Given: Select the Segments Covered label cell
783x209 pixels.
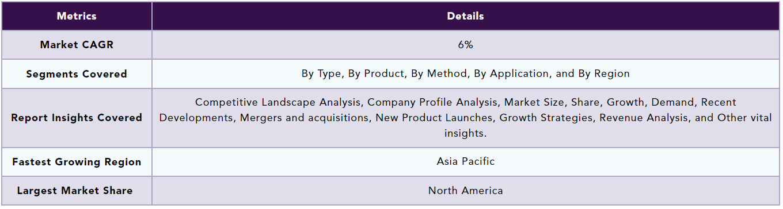Looking at the screenshot, I should 77,74.
